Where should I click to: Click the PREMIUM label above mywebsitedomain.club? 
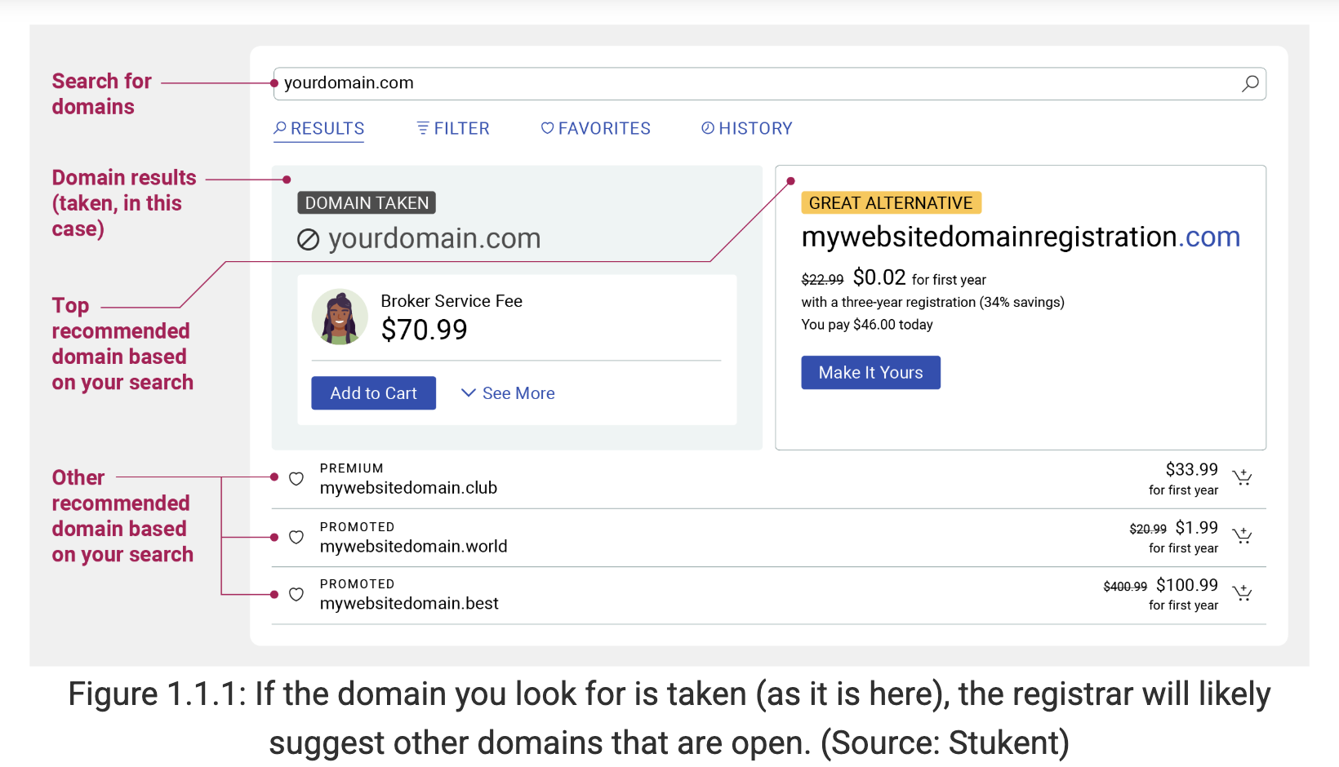coord(351,468)
